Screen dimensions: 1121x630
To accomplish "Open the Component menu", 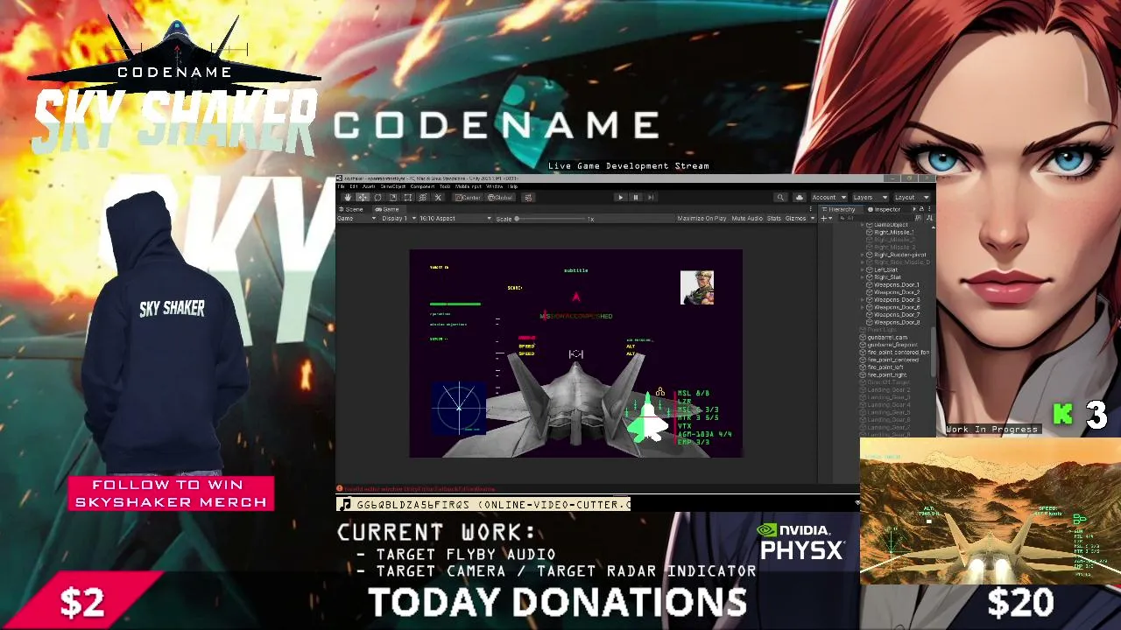I will coord(422,186).
